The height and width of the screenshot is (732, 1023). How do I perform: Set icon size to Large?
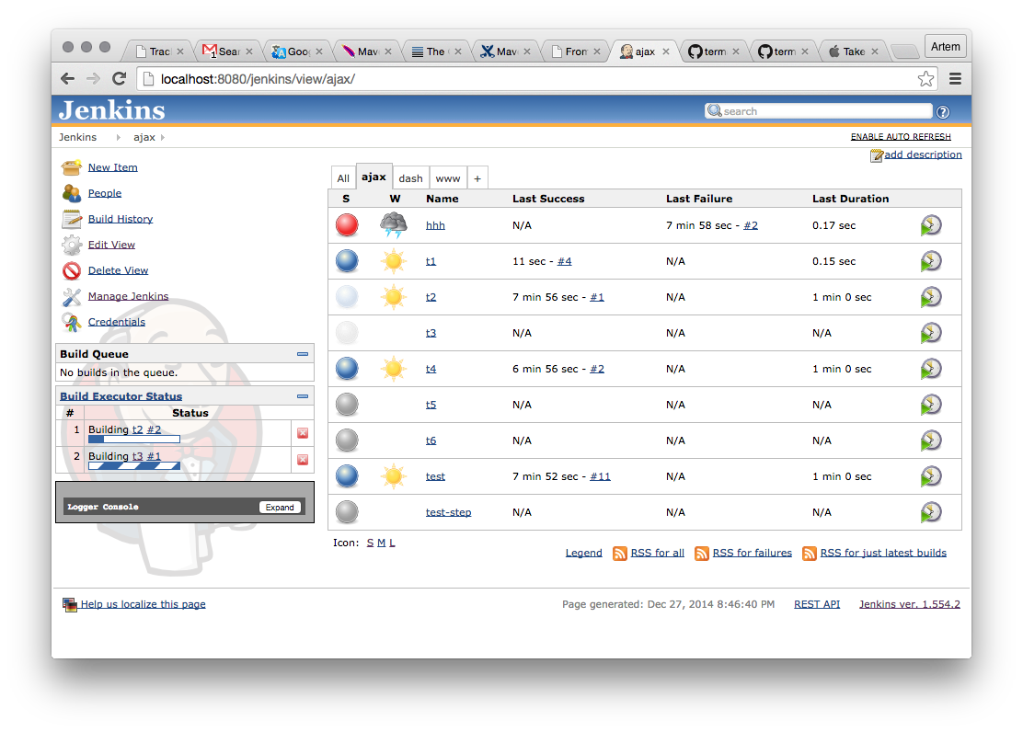click(x=392, y=543)
